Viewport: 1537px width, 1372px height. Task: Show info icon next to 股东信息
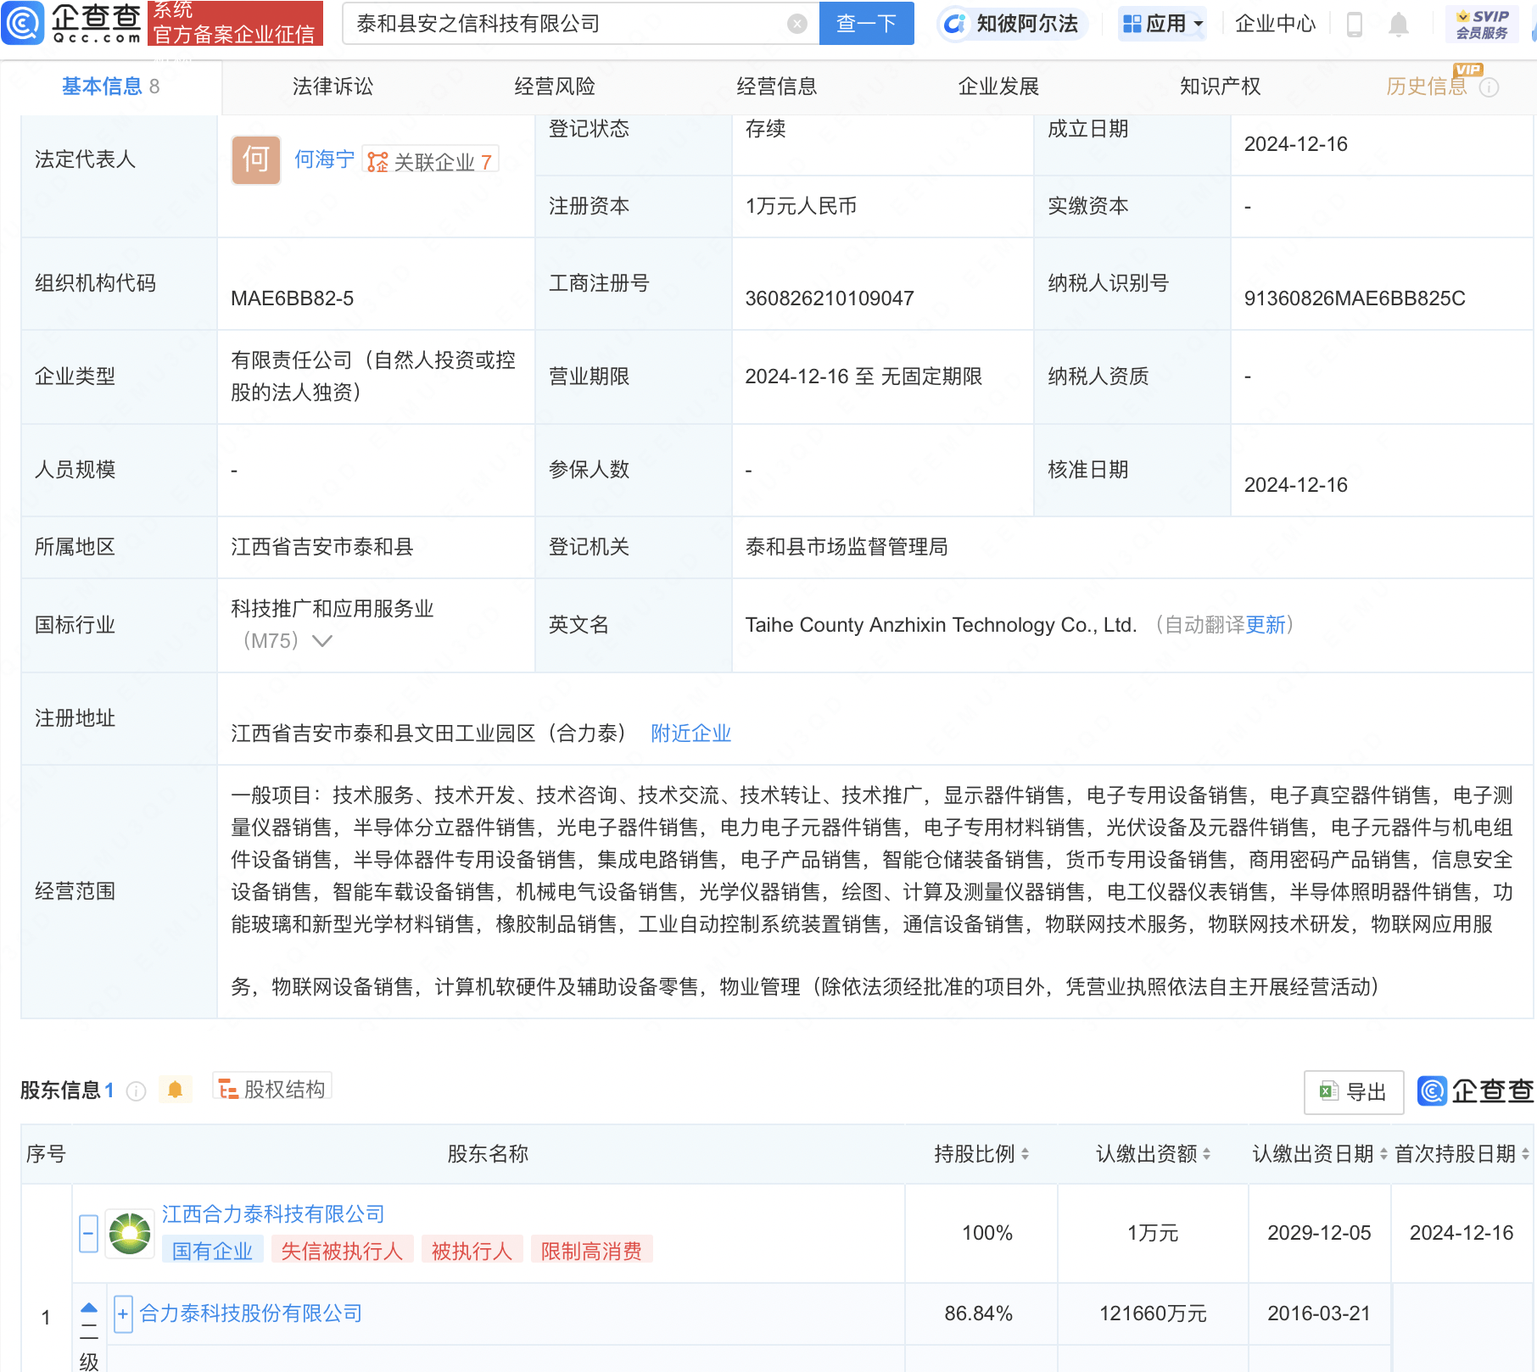136,1091
